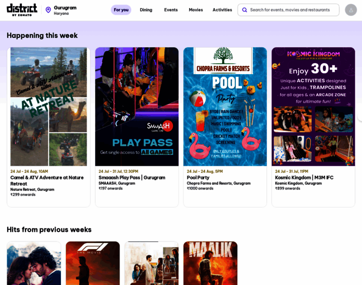Click the Pool Party event title
Screen dimensions: 362x285
pyautogui.click(x=198, y=178)
